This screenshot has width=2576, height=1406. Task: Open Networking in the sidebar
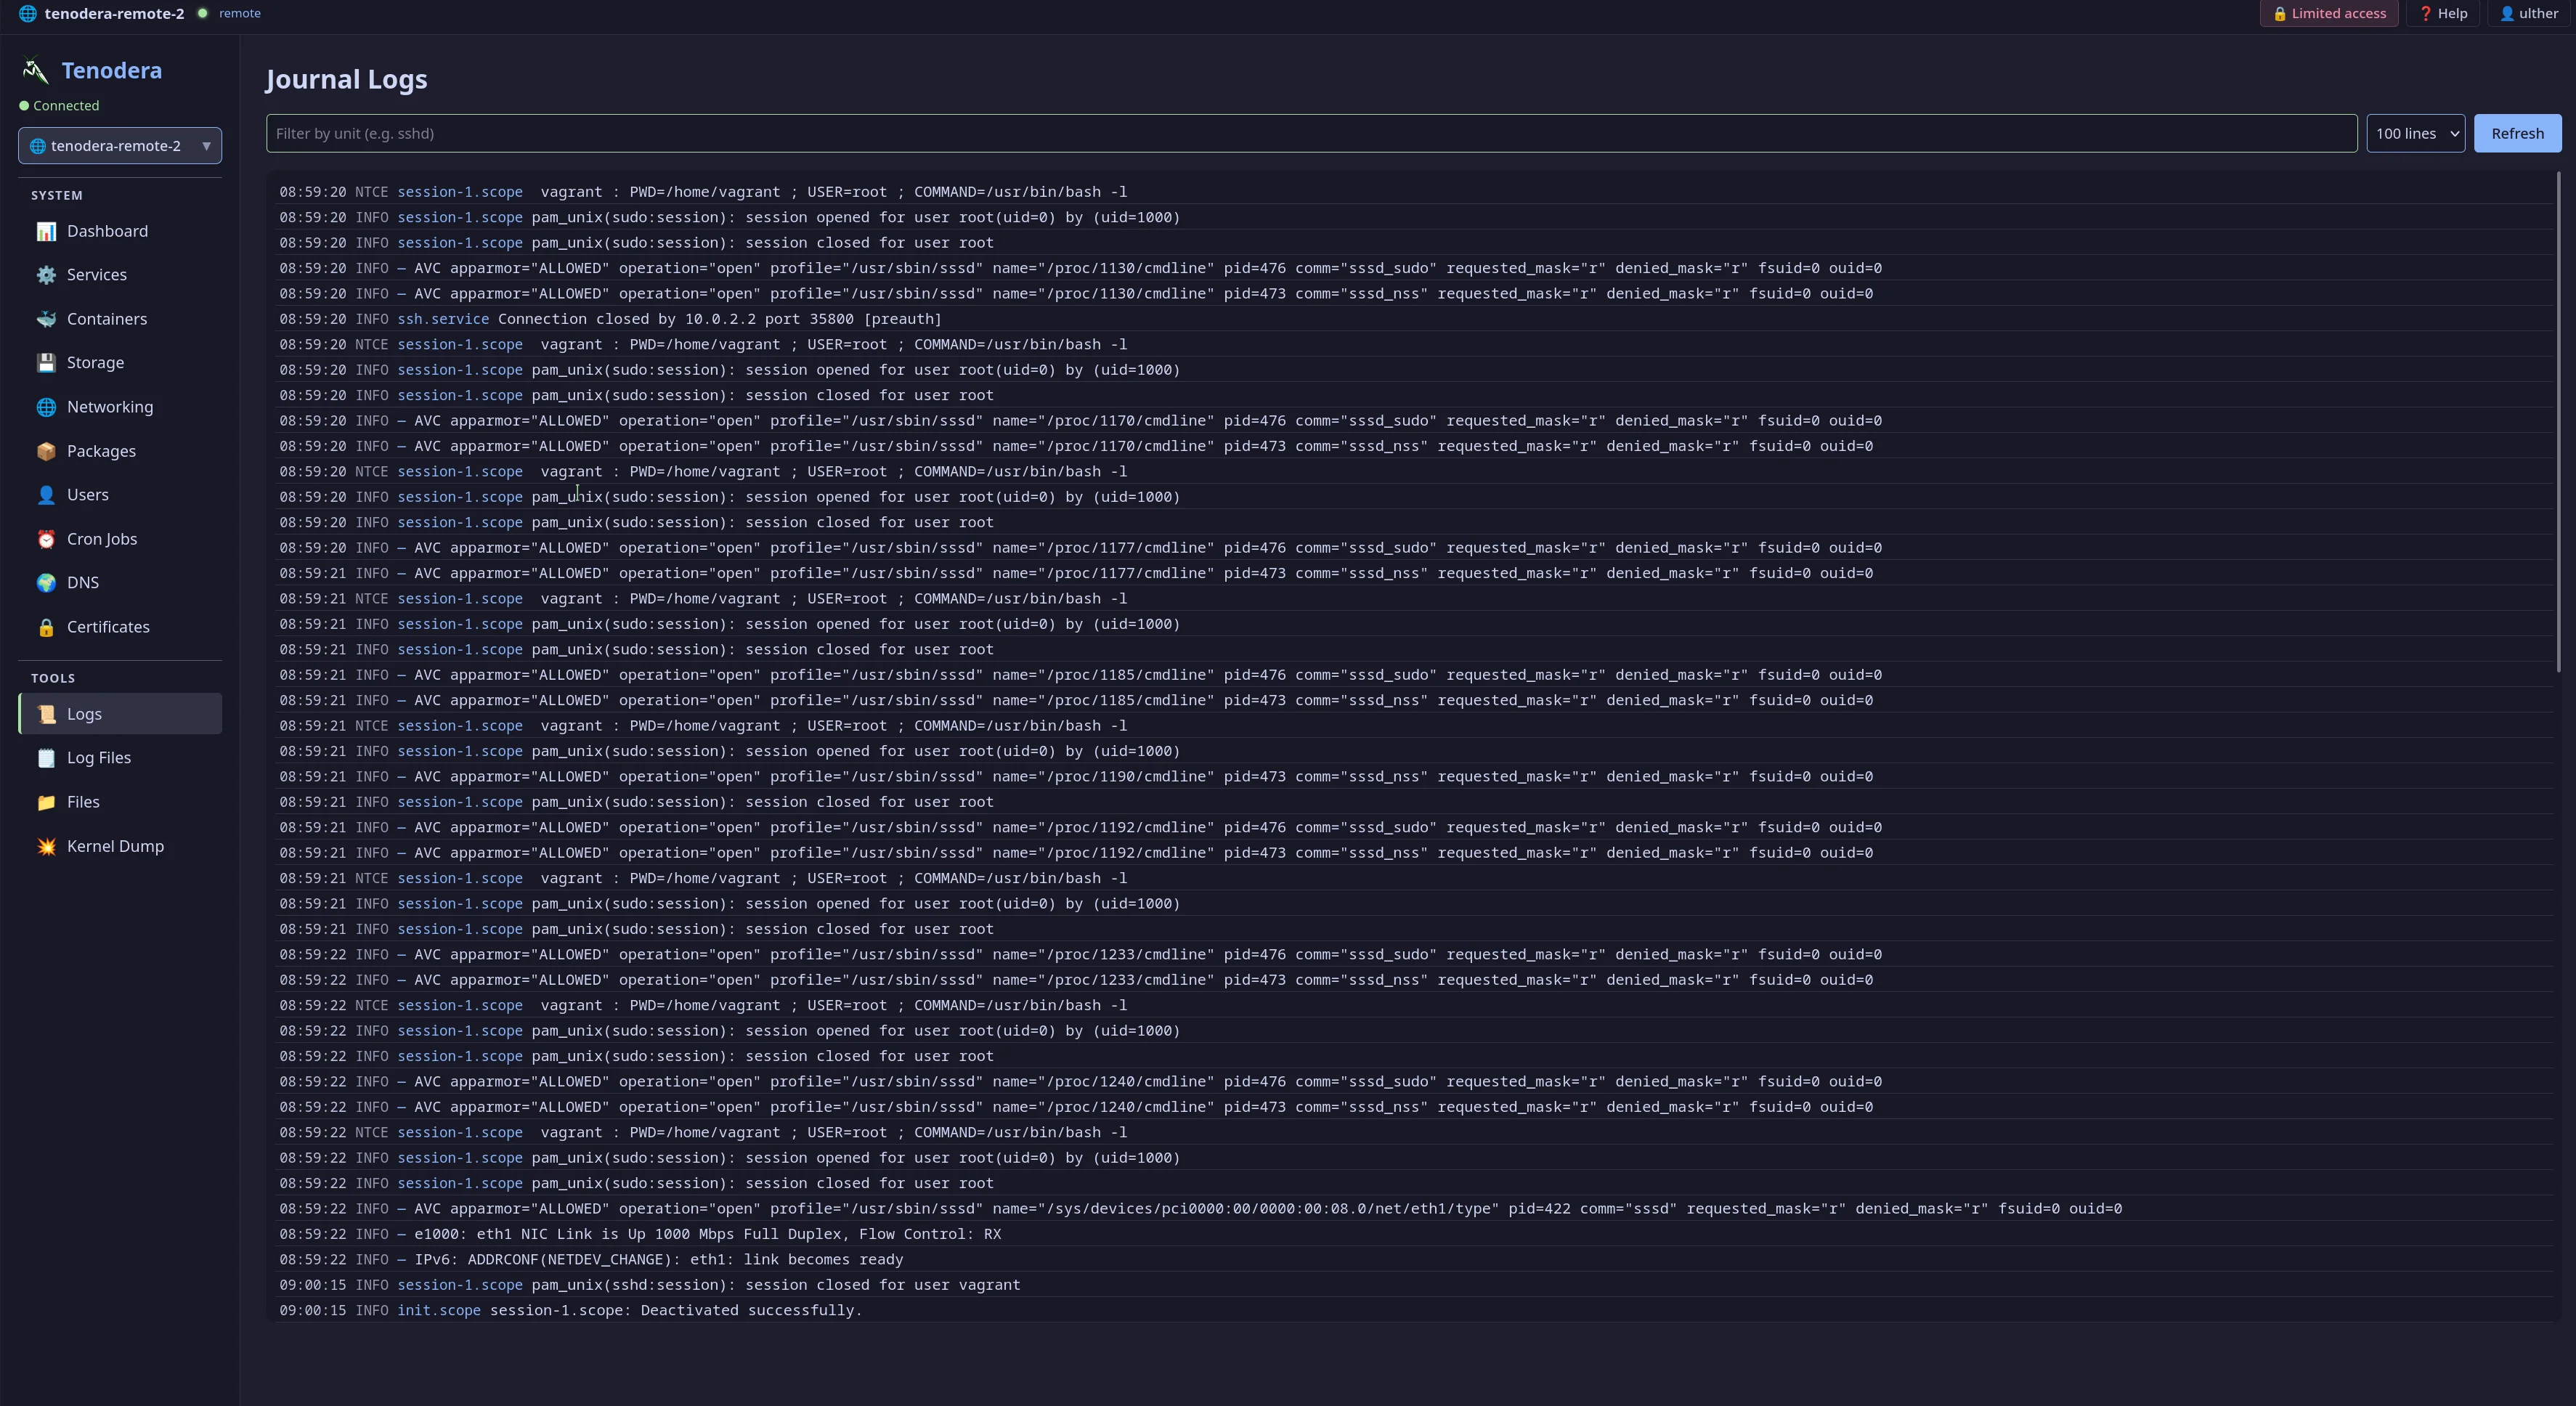pos(120,407)
